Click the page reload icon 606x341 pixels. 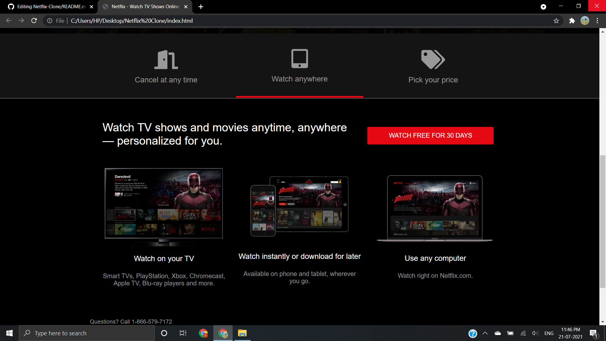(x=34, y=21)
